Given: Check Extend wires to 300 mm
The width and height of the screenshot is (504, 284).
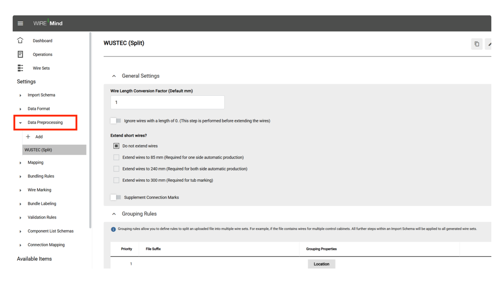Looking at the screenshot, I should click(x=116, y=180).
